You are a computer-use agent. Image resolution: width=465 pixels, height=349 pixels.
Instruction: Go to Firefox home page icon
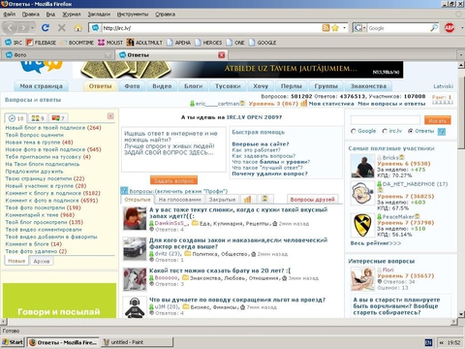78,28
